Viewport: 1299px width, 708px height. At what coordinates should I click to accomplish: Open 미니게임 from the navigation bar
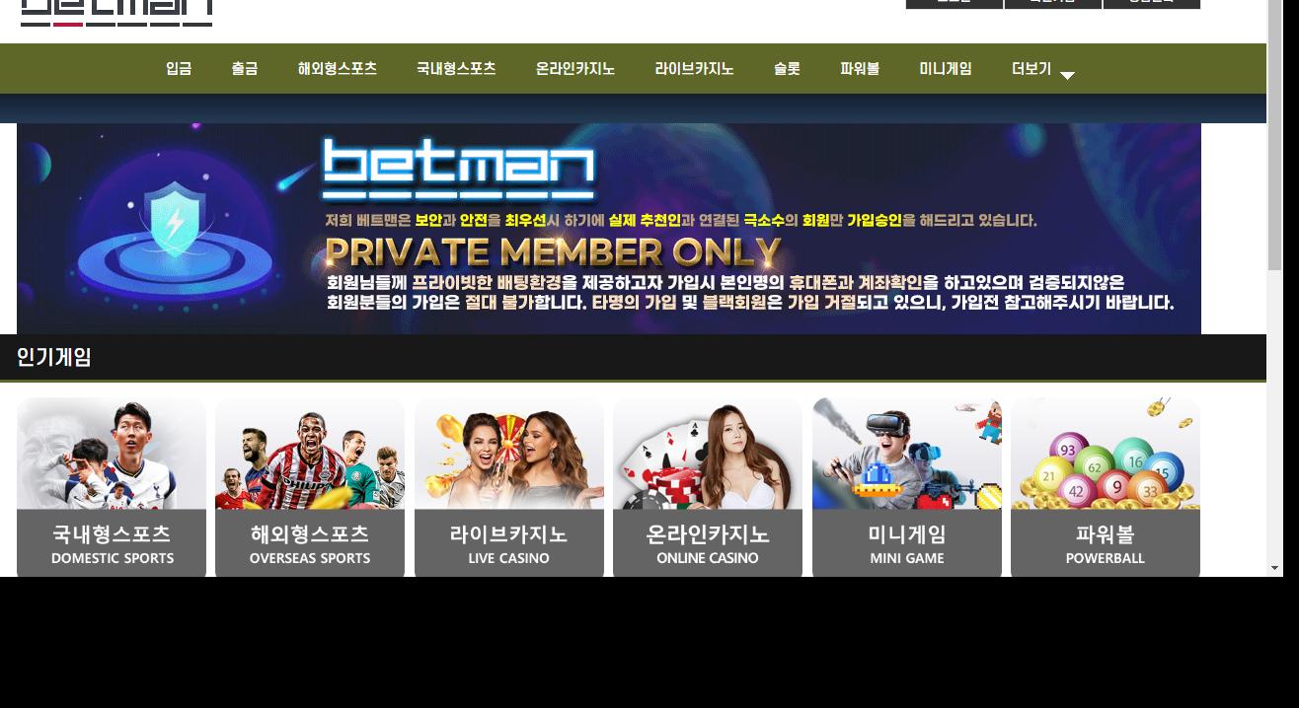(x=946, y=69)
